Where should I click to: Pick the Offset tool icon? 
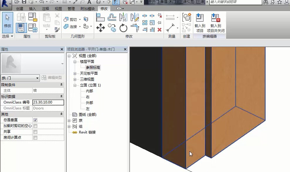click(x=112, y=18)
